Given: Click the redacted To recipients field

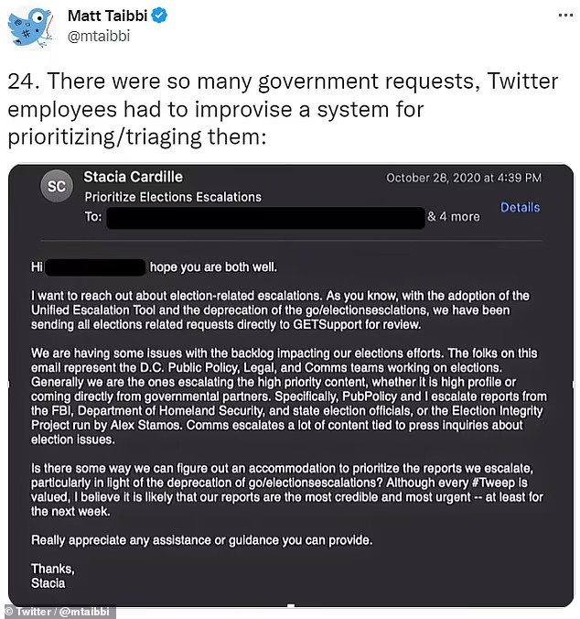Looking at the screenshot, I should tap(265, 218).
